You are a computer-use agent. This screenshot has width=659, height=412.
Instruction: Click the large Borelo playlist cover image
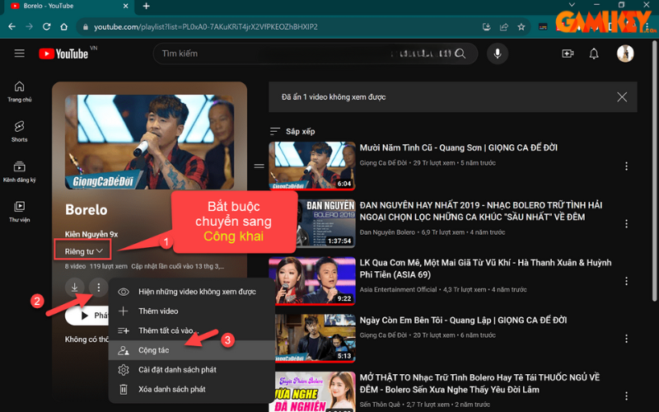pyautogui.click(x=150, y=142)
